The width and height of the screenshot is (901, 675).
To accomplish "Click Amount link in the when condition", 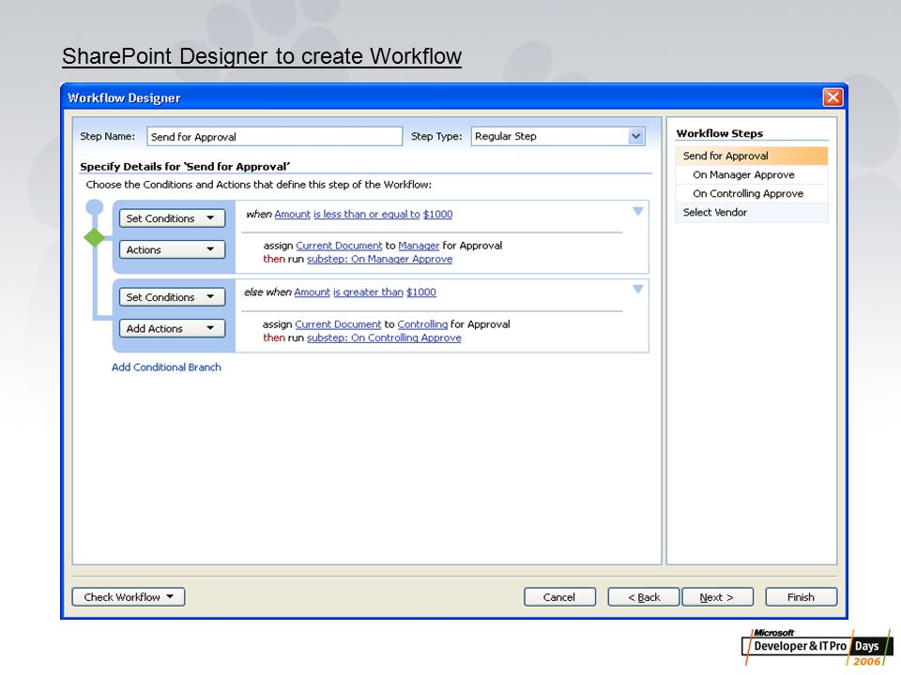I will 293,214.
